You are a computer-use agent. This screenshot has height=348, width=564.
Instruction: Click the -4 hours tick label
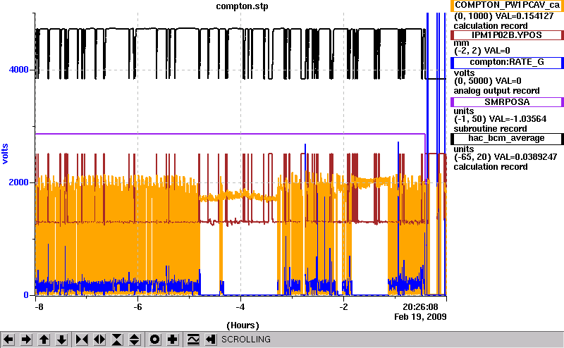[240, 307]
